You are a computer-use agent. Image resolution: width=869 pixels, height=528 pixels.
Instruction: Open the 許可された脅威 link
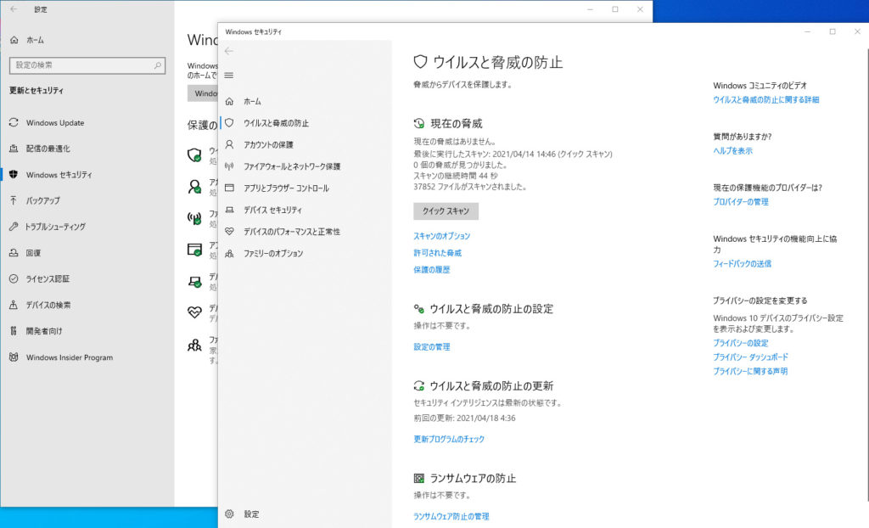point(437,253)
